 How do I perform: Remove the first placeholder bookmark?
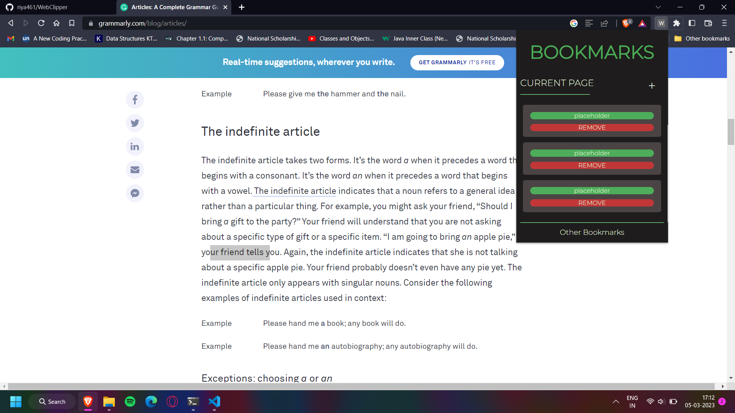click(591, 128)
